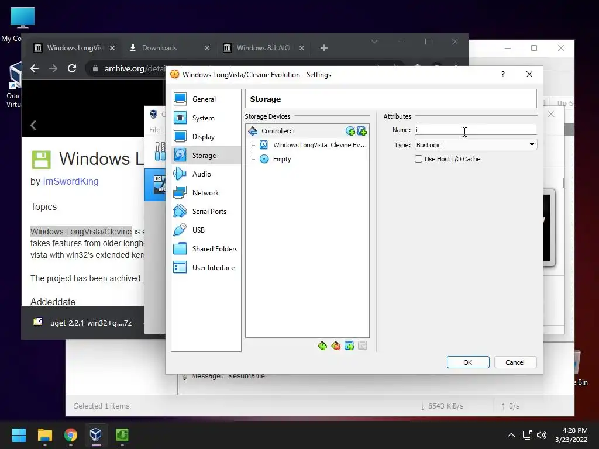Open the ImSwordKing uploader link
This screenshot has height=449, width=599.
(71, 182)
